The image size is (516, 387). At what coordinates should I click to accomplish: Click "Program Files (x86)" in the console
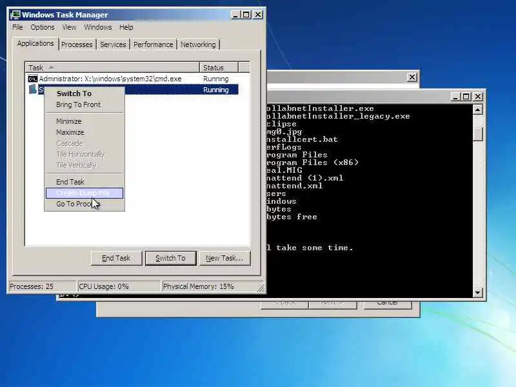click(x=312, y=163)
